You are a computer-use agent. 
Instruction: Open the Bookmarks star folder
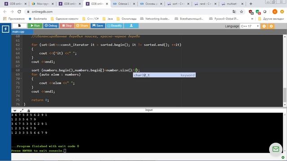[x=38, y=19]
